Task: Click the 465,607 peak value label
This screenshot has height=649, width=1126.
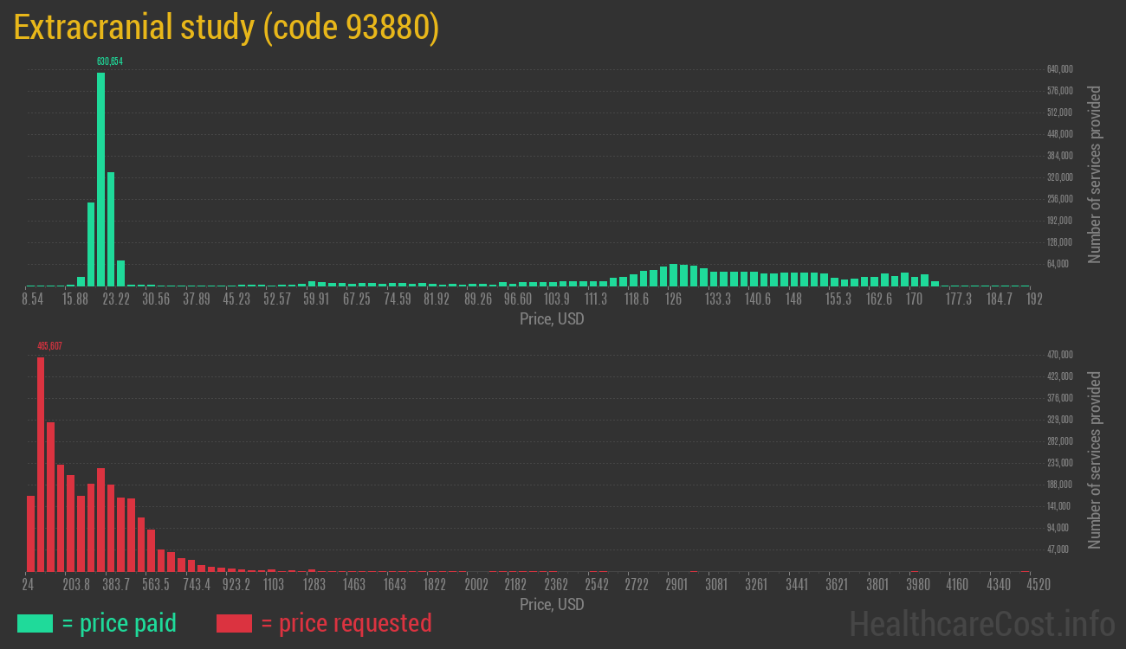Action: [49, 346]
